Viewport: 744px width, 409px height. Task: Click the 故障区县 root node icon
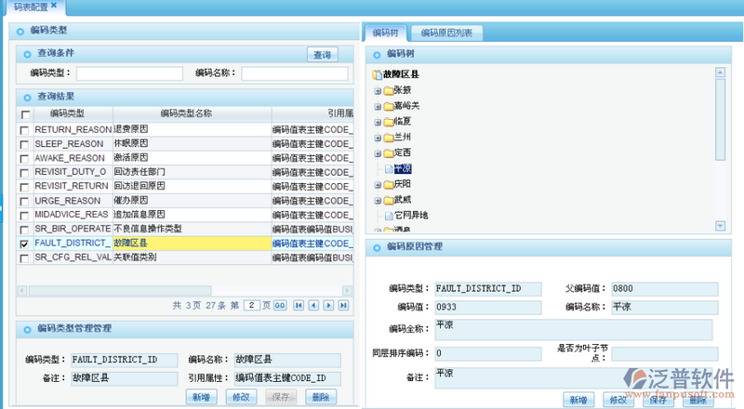coord(378,74)
